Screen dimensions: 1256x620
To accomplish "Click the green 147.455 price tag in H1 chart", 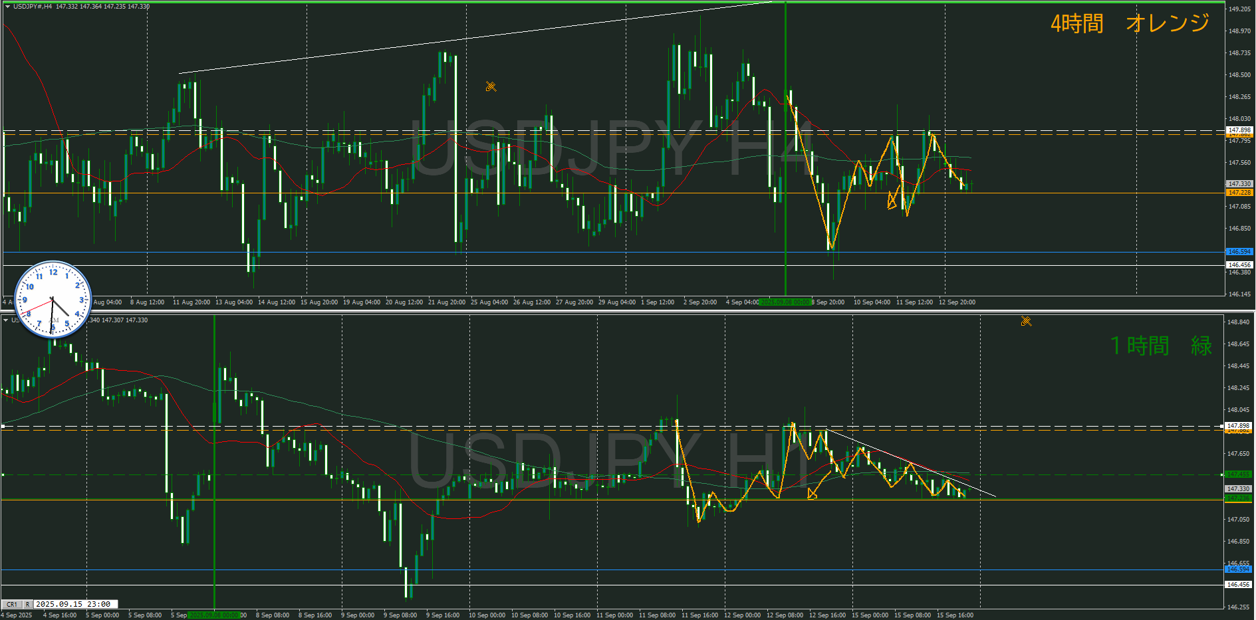I will (1239, 474).
